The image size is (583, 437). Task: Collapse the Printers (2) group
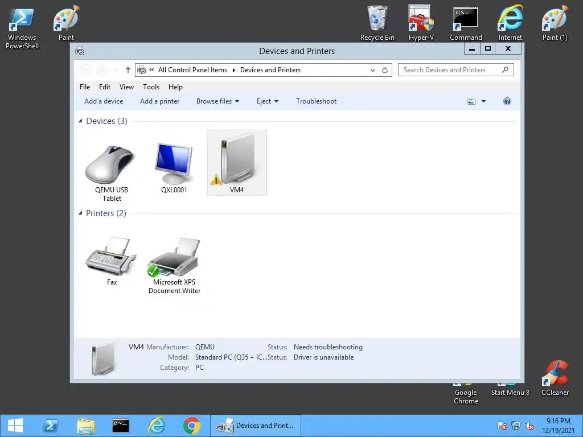point(80,213)
